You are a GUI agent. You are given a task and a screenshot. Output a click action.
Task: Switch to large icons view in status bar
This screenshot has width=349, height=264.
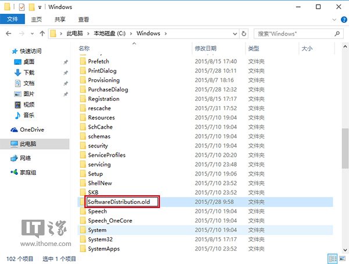click(341, 258)
